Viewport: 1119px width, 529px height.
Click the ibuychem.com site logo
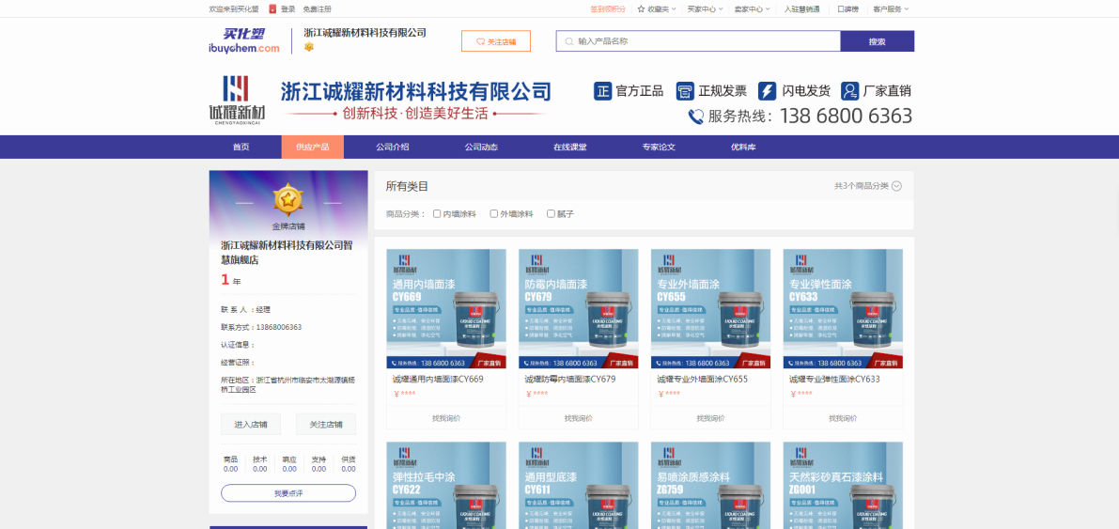[x=244, y=40]
